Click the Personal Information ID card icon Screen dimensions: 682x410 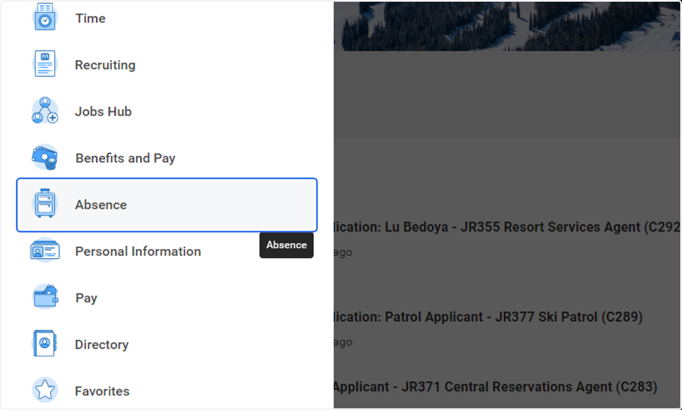coord(45,251)
